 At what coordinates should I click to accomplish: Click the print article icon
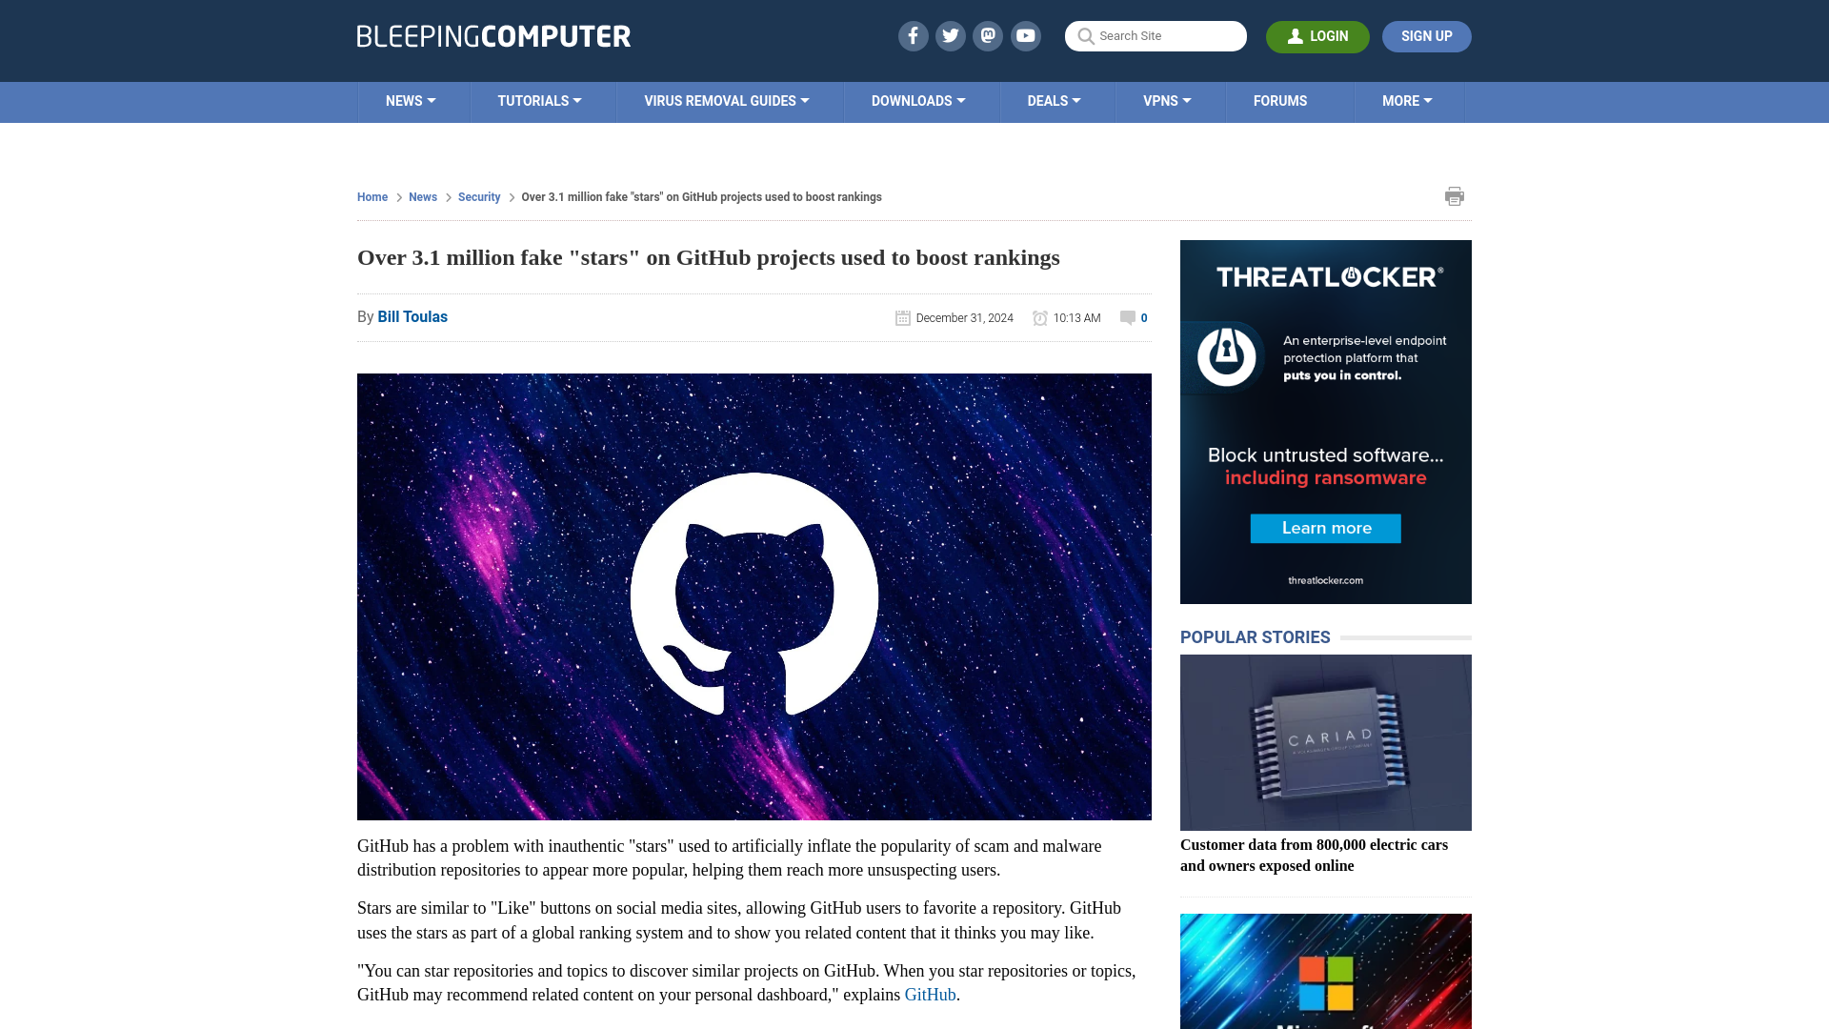[x=1454, y=196]
